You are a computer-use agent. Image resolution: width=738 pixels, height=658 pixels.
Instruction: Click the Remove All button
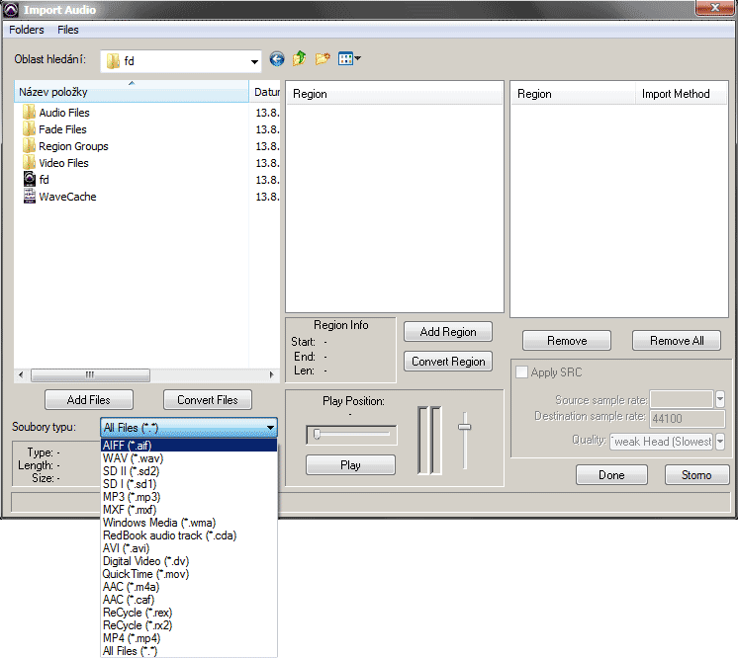(677, 341)
